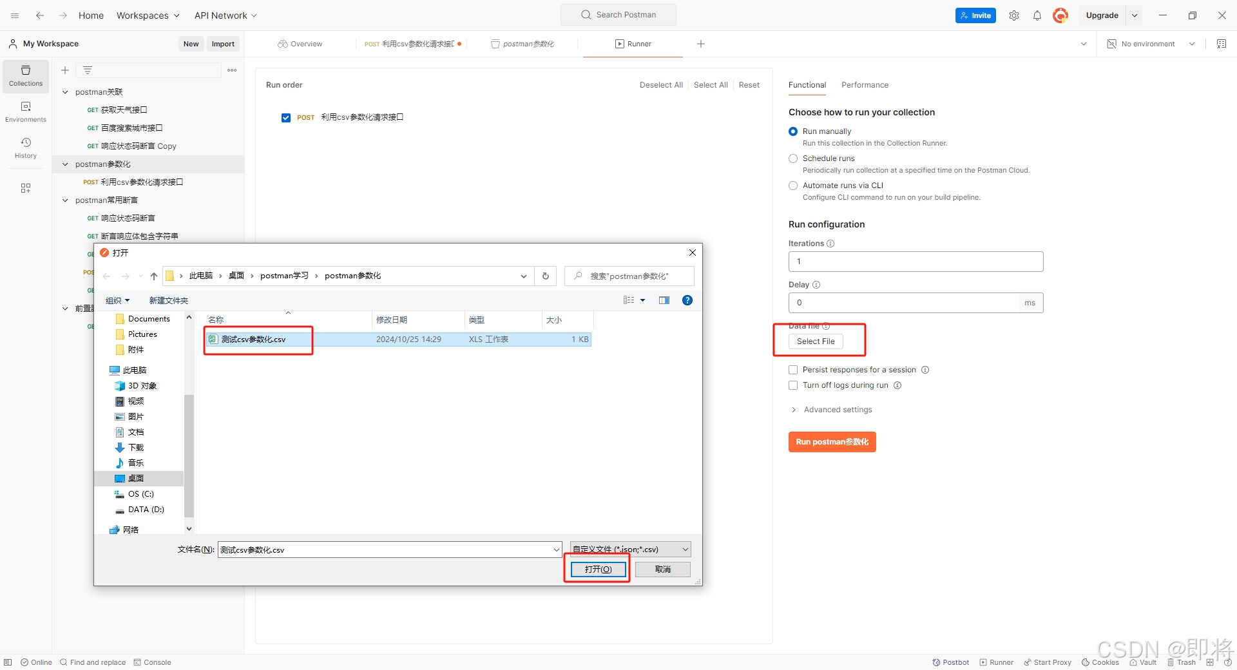Select Automate runs via CLI option
The width and height of the screenshot is (1237, 670).
793,186
